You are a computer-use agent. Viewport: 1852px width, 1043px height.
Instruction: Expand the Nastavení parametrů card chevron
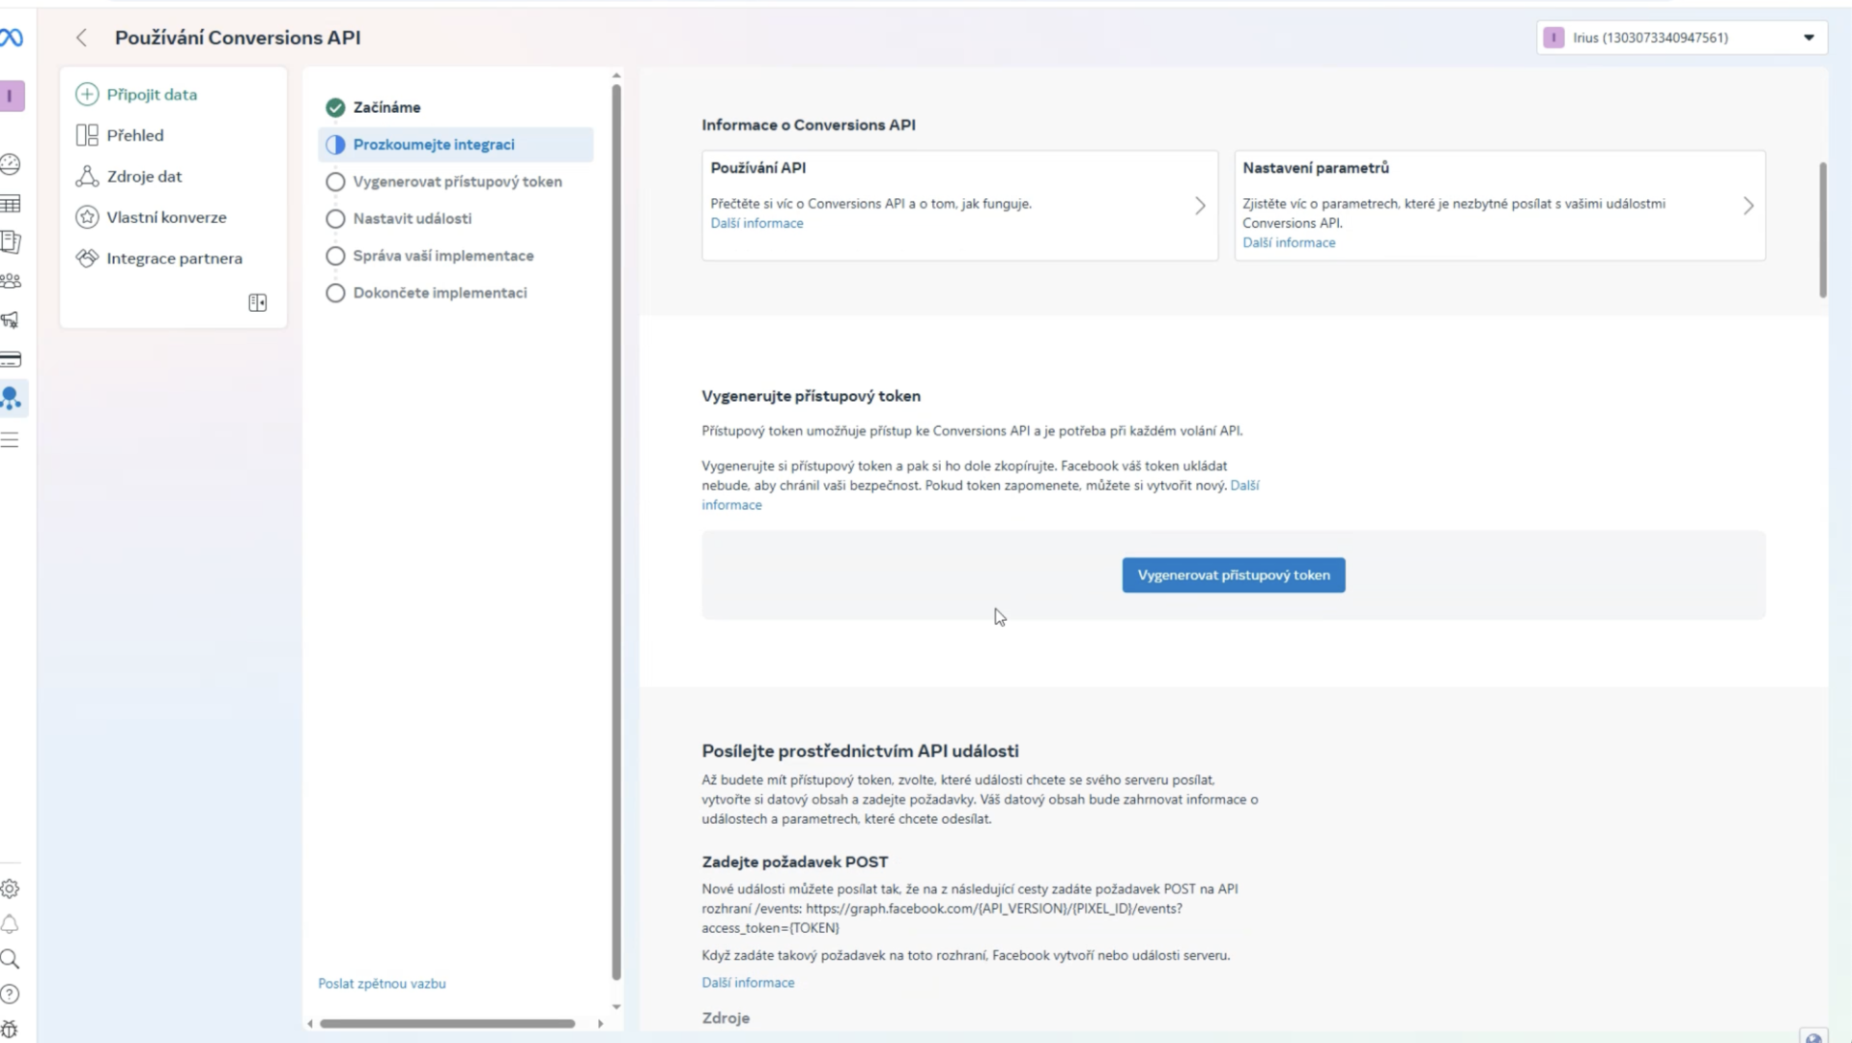point(1748,206)
